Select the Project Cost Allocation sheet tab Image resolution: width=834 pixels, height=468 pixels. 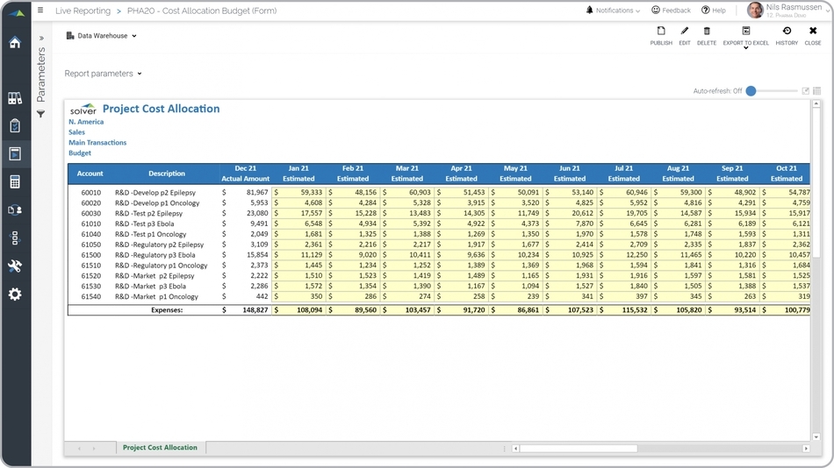tap(160, 448)
